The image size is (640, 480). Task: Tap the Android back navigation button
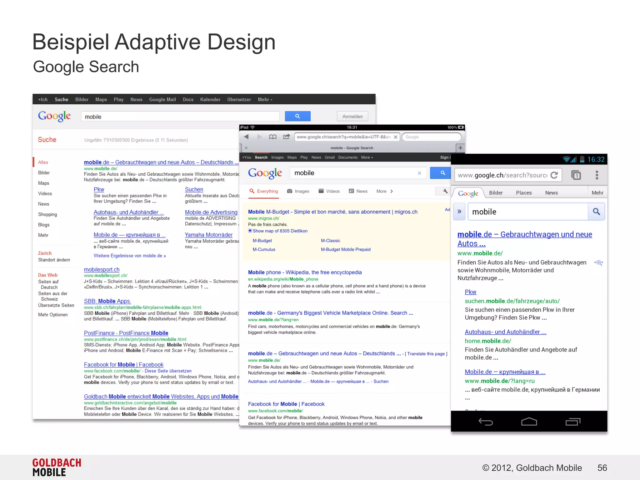coord(485,422)
